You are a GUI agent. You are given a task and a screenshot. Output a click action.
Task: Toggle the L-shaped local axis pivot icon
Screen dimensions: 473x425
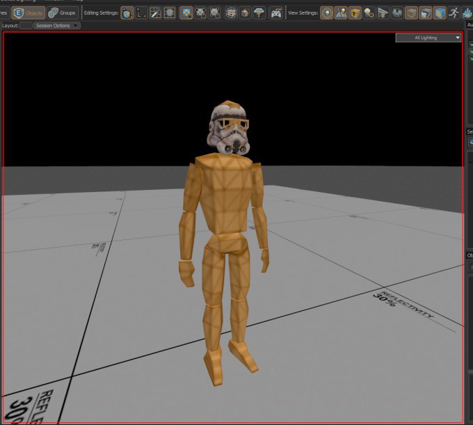(x=141, y=13)
